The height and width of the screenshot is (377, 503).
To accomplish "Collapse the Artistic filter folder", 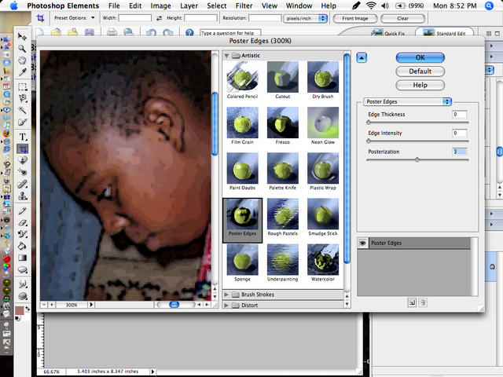I will pos(226,56).
